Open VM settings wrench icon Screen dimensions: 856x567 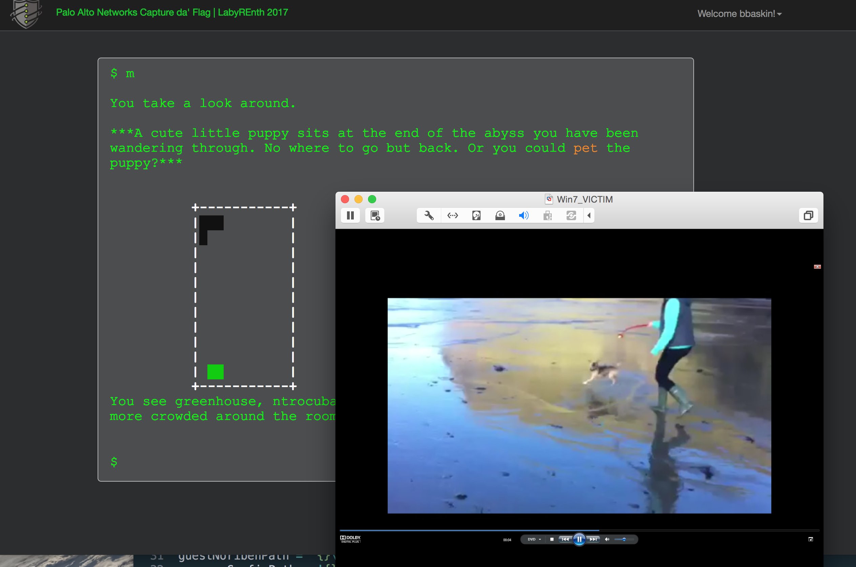[429, 215]
